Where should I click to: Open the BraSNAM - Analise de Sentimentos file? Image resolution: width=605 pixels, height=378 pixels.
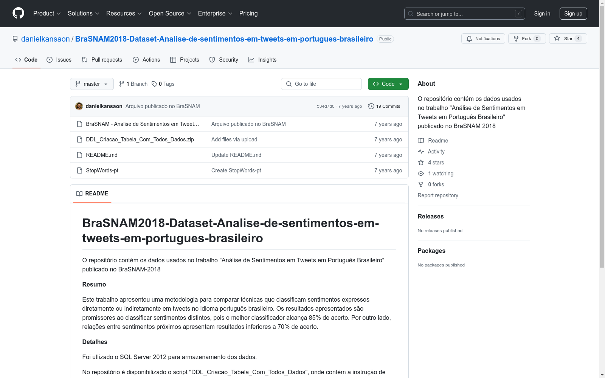coord(143,124)
